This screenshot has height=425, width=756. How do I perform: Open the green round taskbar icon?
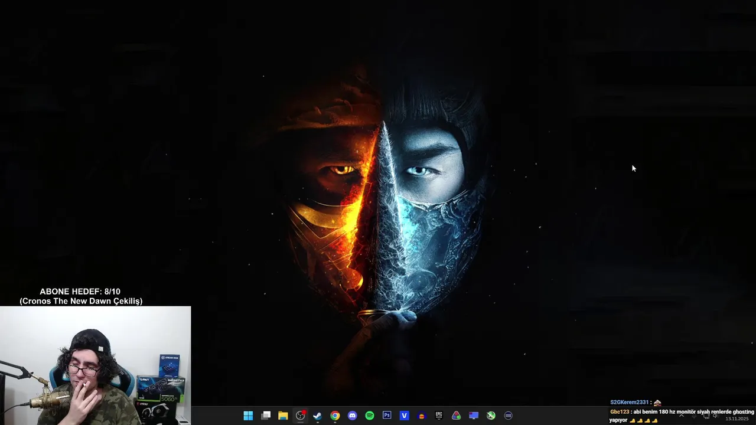click(x=491, y=416)
